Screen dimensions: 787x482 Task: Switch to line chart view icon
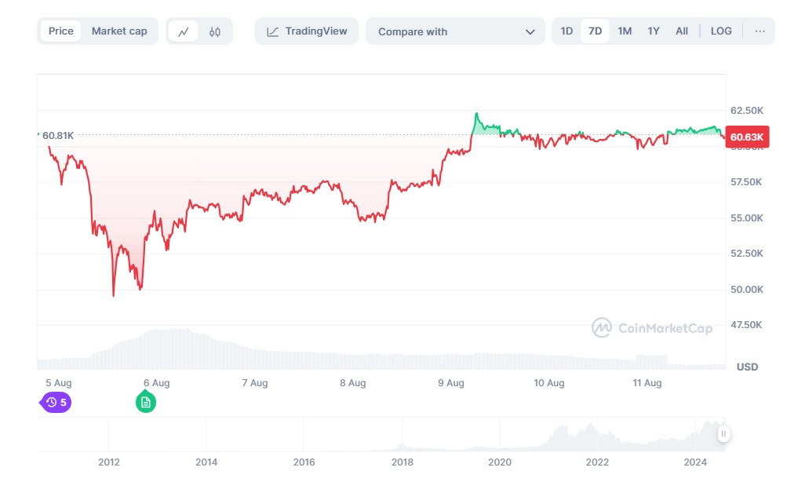[183, 31]
